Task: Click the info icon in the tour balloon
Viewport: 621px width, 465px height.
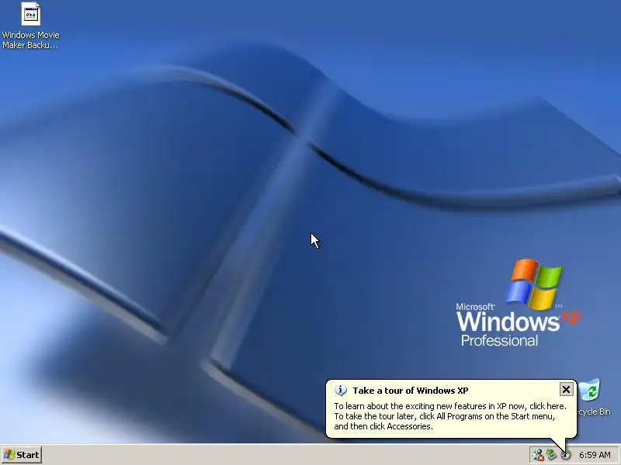Action: point(341,391)
